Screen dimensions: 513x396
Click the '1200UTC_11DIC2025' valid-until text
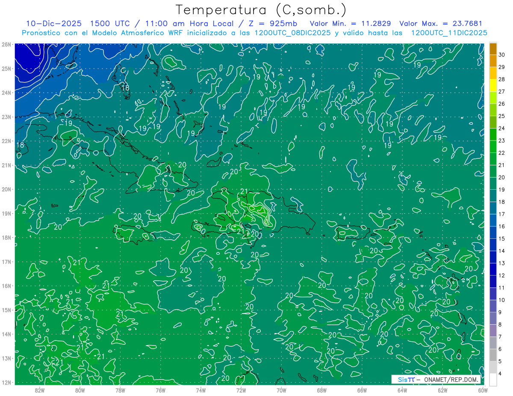click(449, 33)
